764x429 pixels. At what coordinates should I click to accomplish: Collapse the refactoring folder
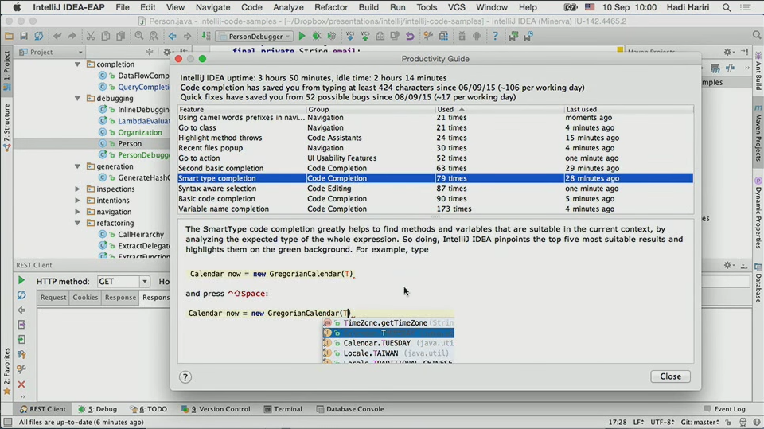[x=77, y=224]
